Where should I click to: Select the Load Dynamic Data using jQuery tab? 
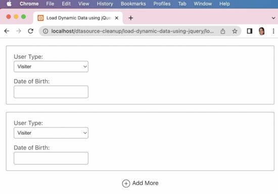pos(78,18)
